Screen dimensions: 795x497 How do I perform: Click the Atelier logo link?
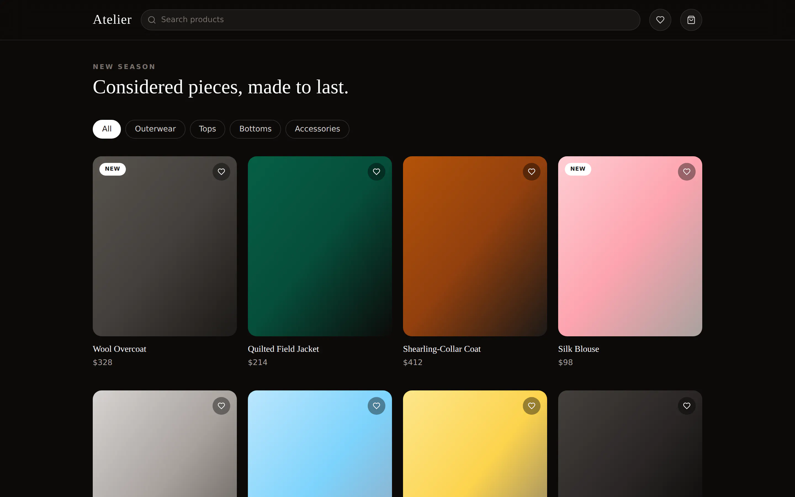112,20
